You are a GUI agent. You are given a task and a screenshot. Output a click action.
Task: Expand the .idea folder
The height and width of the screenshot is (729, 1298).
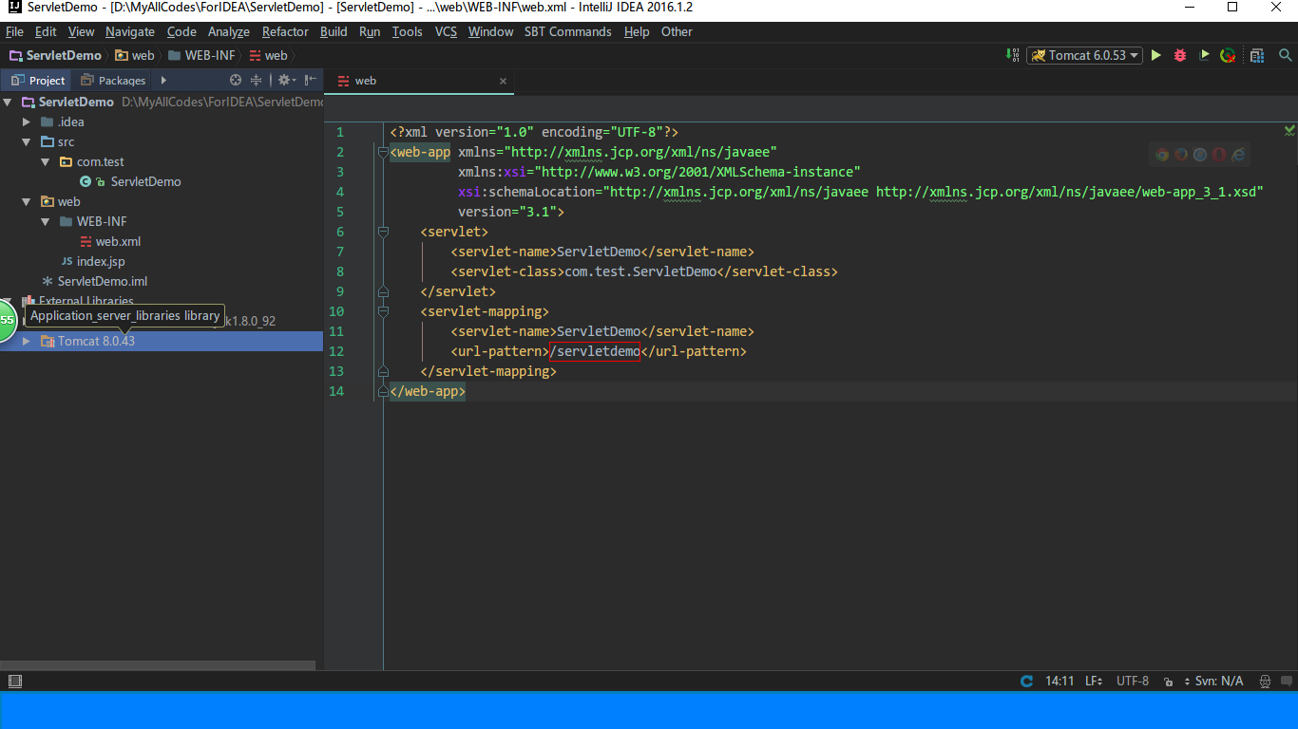[27, 121]
